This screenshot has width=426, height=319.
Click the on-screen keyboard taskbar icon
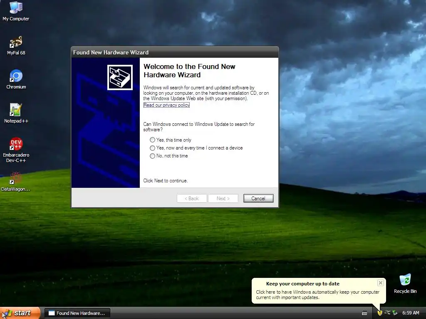(x=364, y=313)
